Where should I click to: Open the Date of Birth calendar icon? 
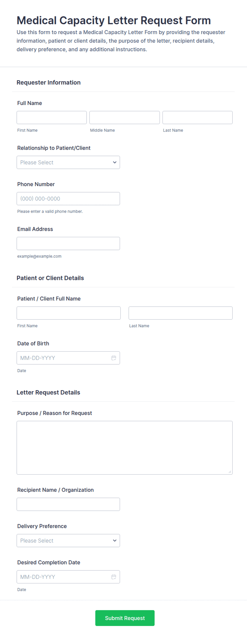click(114, 358)
